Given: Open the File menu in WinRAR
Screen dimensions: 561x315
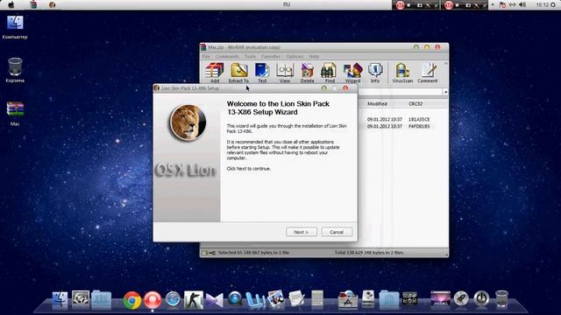Looking at the screenshot, I should tap(206, 56).
